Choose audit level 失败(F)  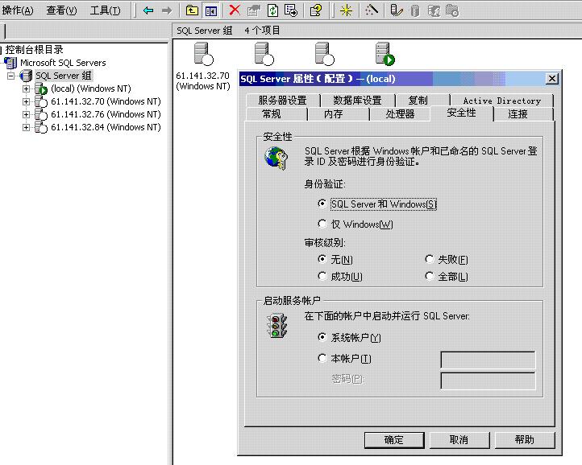(x=430, y=258)
